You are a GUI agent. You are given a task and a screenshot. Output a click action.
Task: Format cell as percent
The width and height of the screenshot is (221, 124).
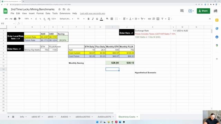click(40, 19)
